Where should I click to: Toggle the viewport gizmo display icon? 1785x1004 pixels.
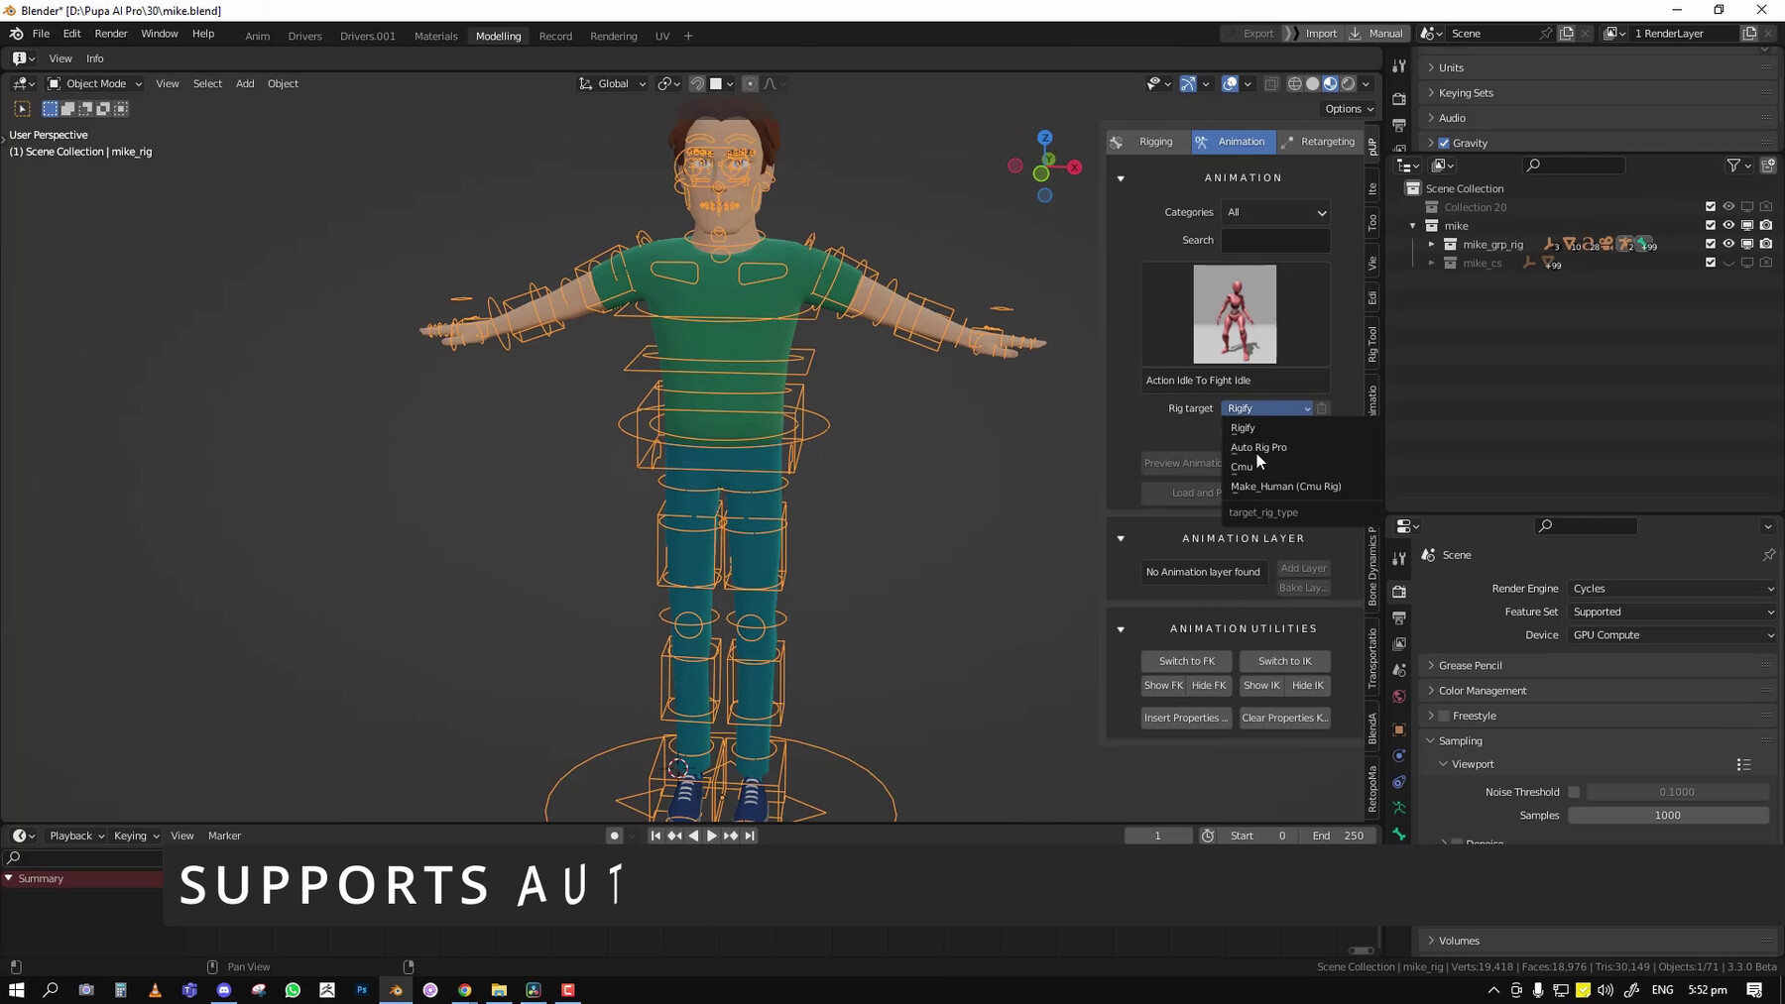(x=1188, y=84)
